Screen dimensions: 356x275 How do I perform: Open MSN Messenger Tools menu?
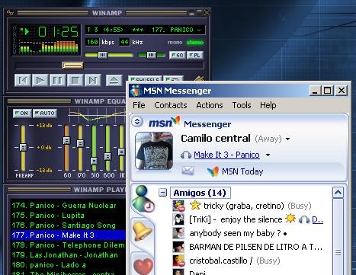[x=242, y=105]
